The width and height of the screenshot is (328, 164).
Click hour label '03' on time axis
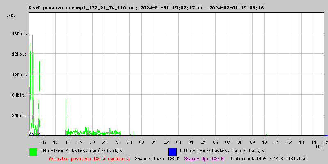pyautogui.click(x=178, y=142)
